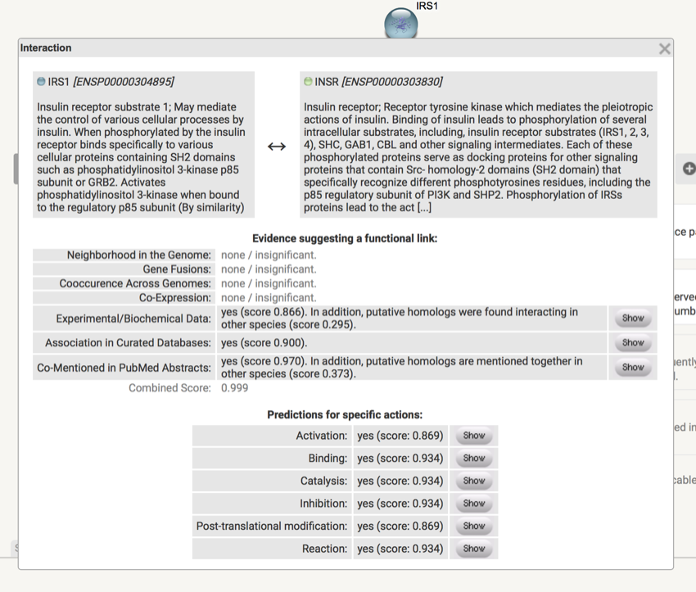Click the green sphere icon beside INSR
This screenshot has width=696, height=592.
point(308,82)
